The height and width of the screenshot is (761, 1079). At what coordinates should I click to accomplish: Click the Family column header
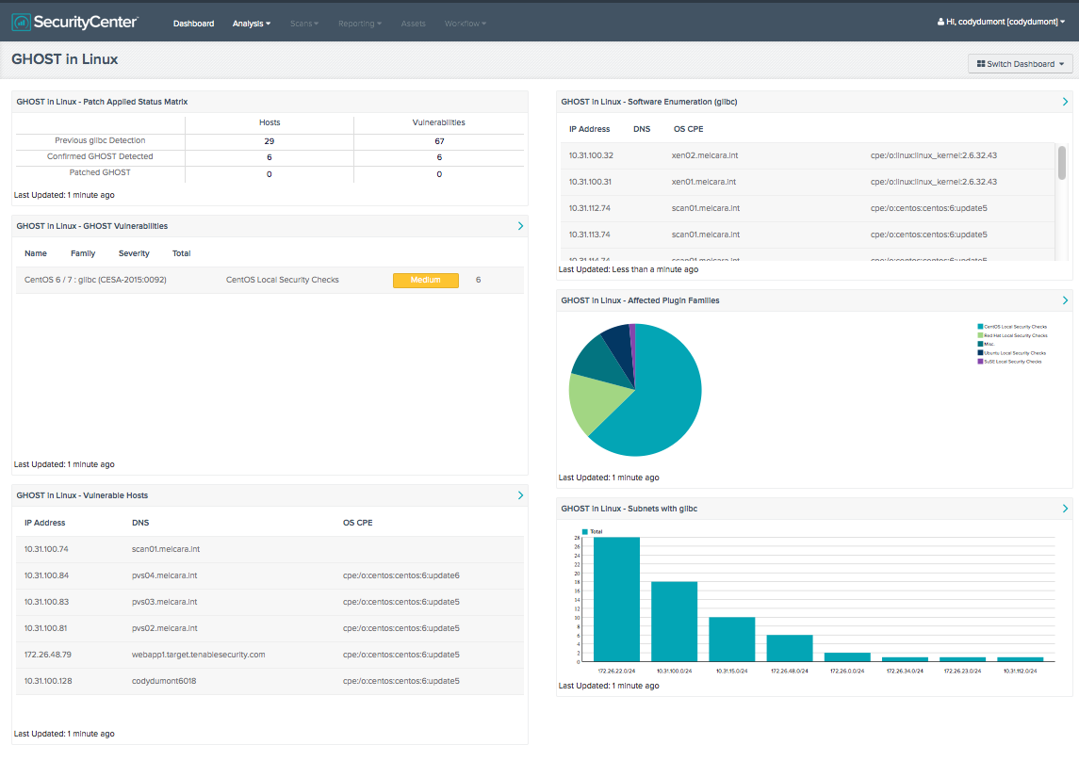(x=83, y=253)
